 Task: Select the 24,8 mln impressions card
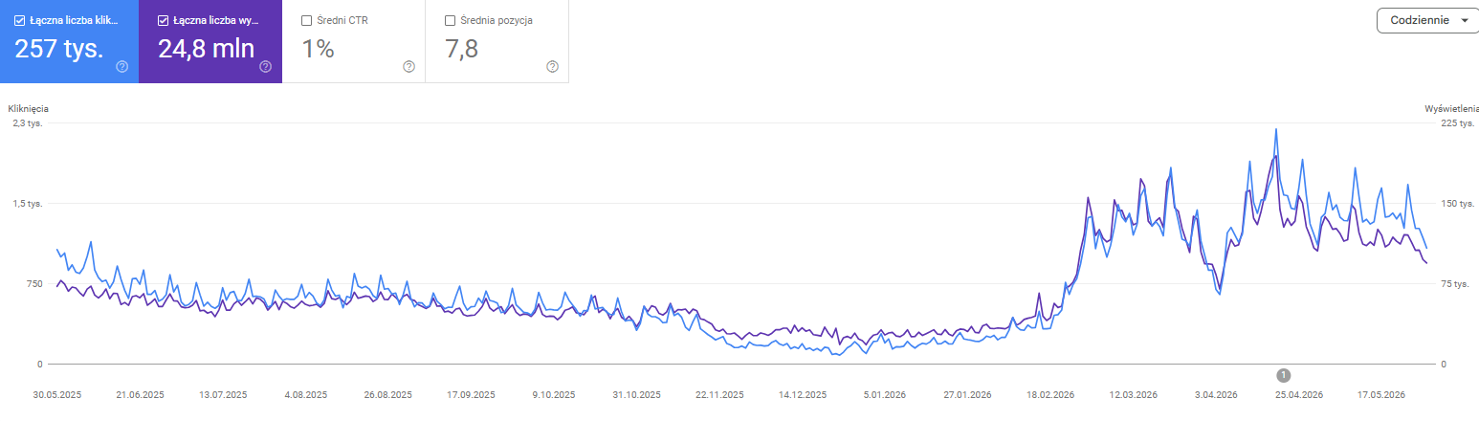click(210, 41)
